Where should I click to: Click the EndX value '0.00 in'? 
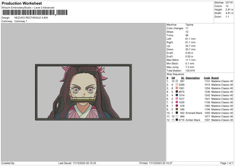[189, 53]
